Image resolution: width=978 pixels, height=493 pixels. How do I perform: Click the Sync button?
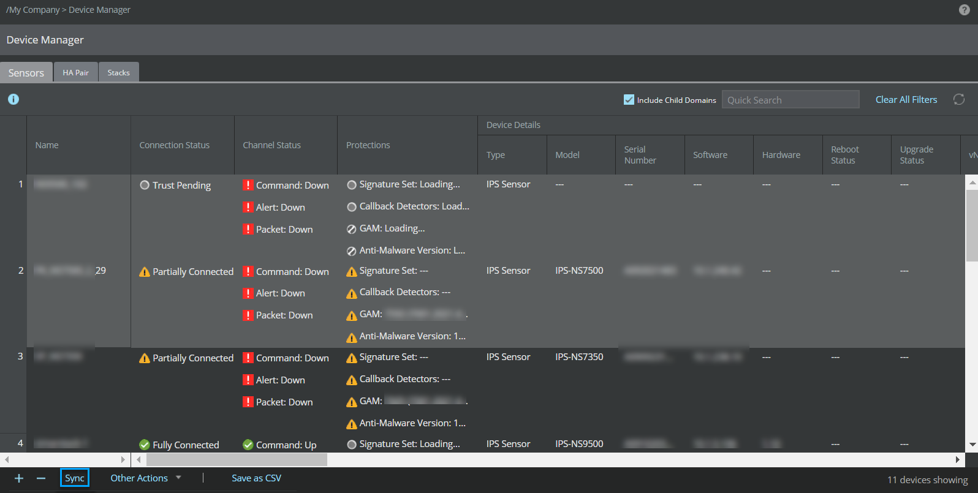click(75, 478)
